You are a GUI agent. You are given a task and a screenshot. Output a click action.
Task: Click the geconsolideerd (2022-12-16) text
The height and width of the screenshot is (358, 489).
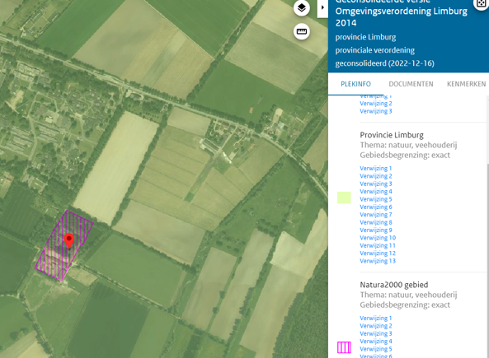coord(384,63)
